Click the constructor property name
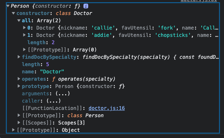The image size is (224, 138). coord(33,14)
